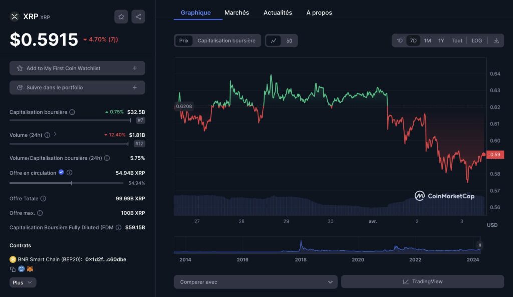Click the #12 volume rank badge
This screenshot has width=513, height=297.
(139, 144)
